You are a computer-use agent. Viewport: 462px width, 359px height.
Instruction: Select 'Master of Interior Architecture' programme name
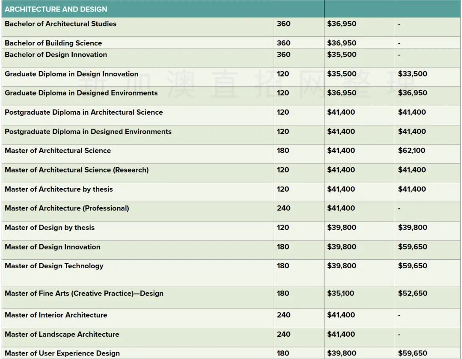(x=56, y=315)
